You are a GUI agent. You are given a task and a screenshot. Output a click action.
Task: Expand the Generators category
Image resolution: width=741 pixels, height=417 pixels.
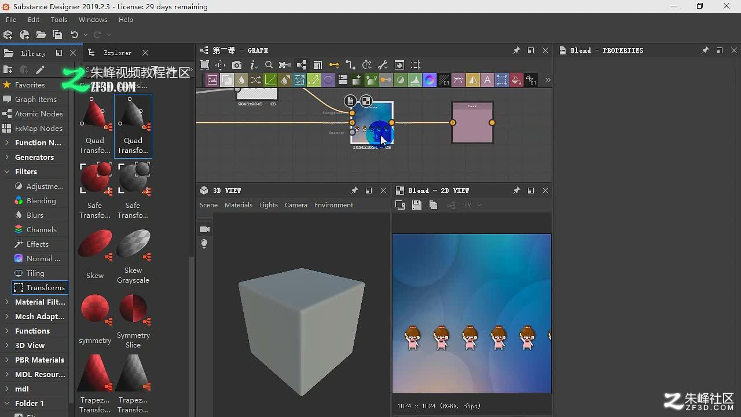click(x=7, y=157)
